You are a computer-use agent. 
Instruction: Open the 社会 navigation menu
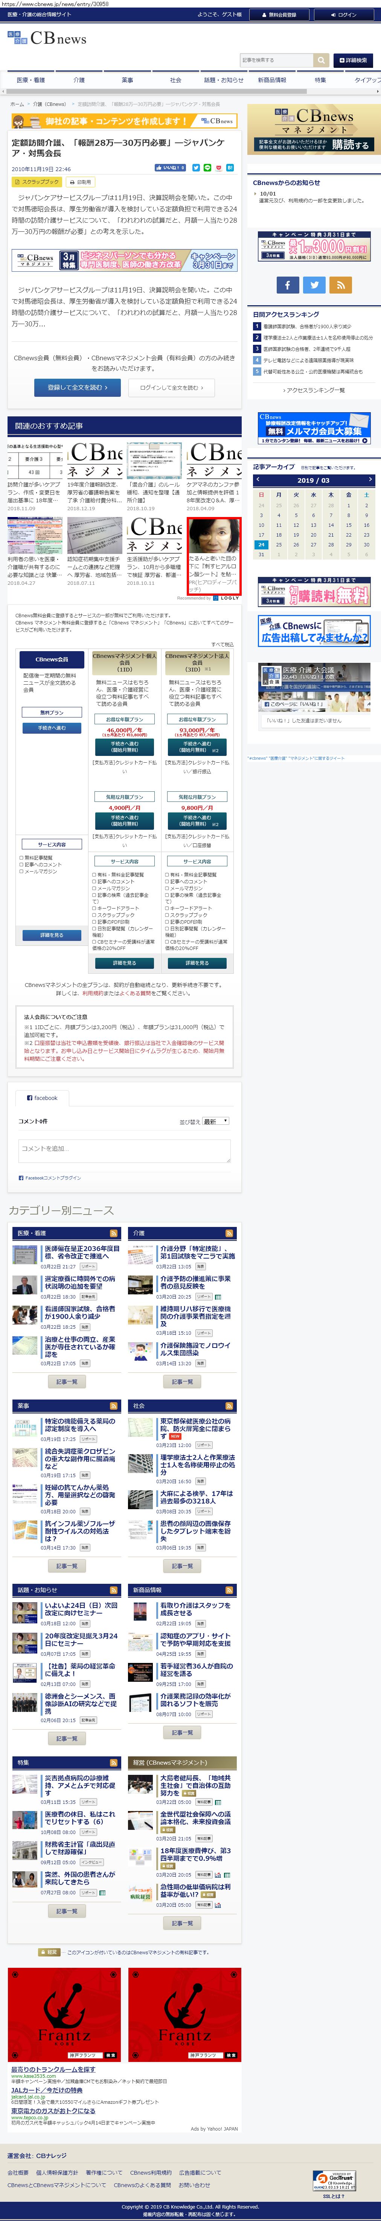click(x=176, y=80)
